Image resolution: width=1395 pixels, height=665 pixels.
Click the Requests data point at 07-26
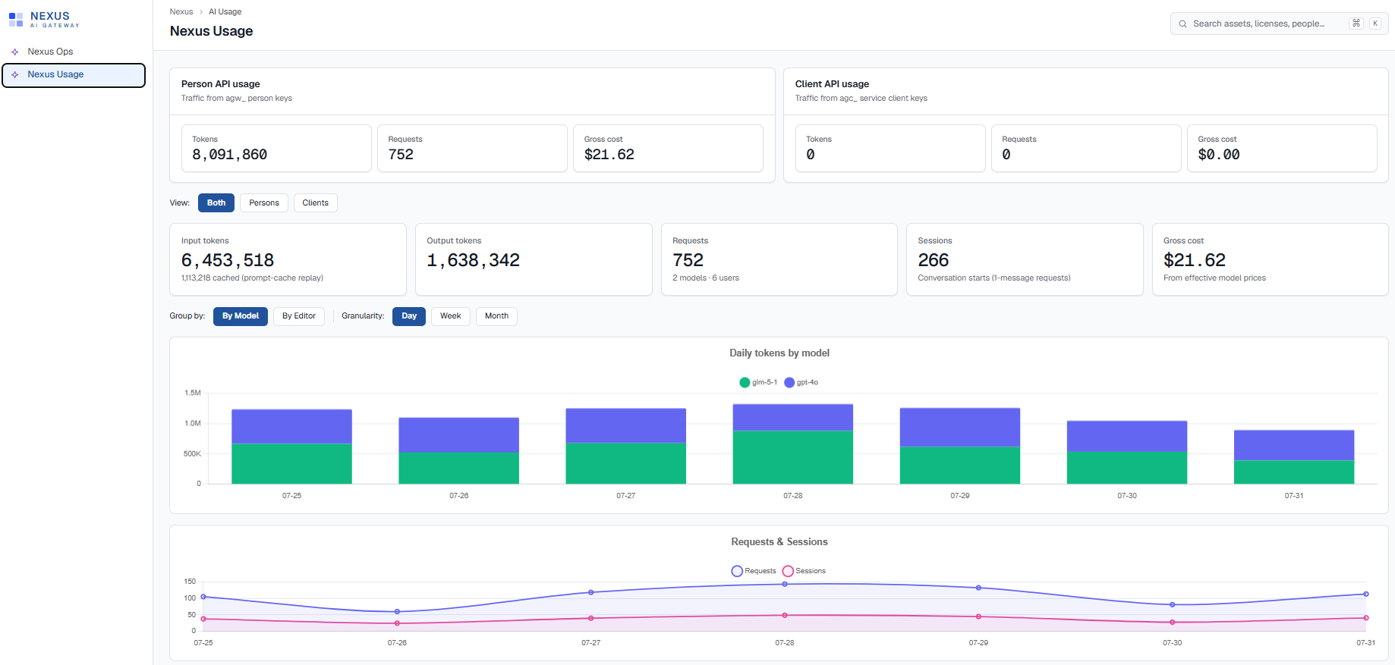click(397, 612)
